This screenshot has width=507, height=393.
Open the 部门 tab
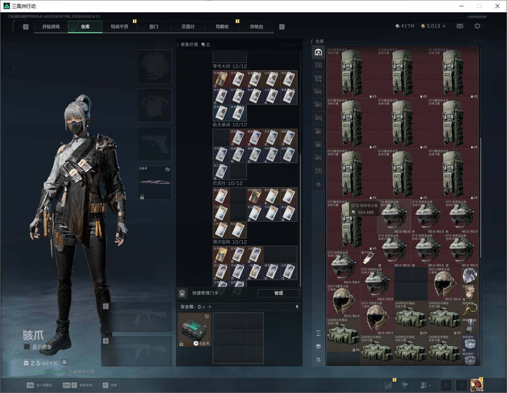point(153,27)
